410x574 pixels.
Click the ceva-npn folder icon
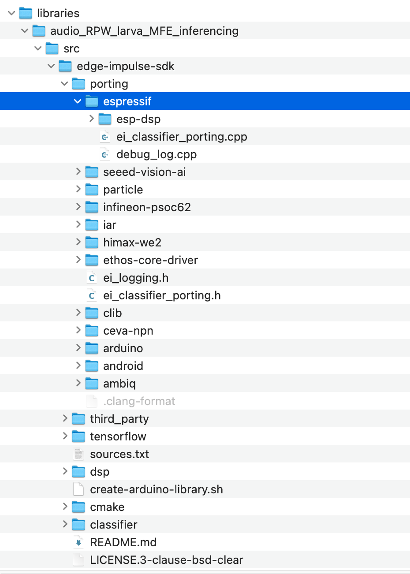(92, 331)
